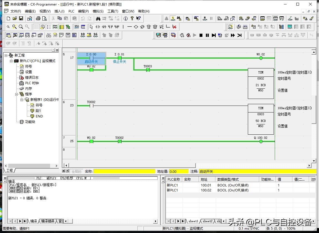Insert a new normally closed contact
Screen dimensions: 319x233
104,27
